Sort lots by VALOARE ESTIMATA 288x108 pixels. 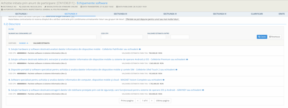point(41,43)
